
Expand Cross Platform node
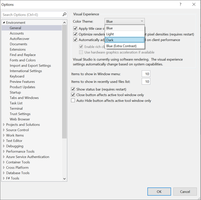tap(4, 168)
